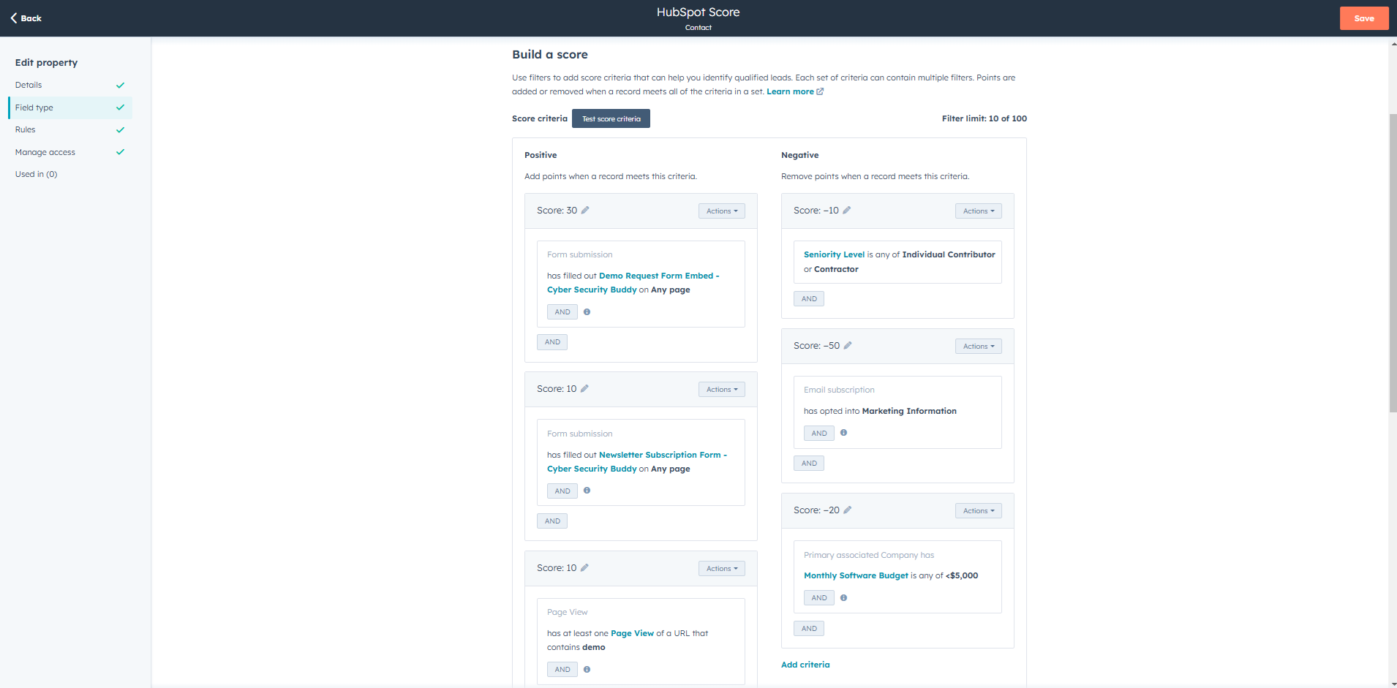
Task: Open Actions dropdown for Score: -50
Action: [x=978, y=347]
